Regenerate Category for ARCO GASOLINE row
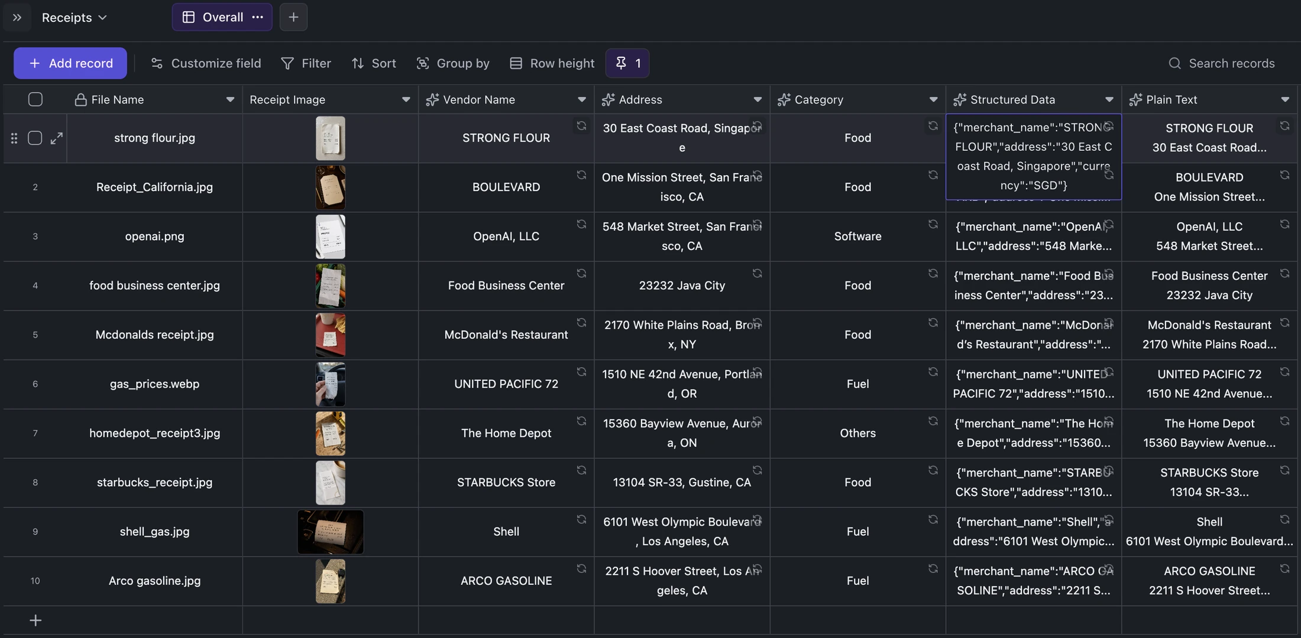Screen dimensions: 1301x638 [933, 569]
